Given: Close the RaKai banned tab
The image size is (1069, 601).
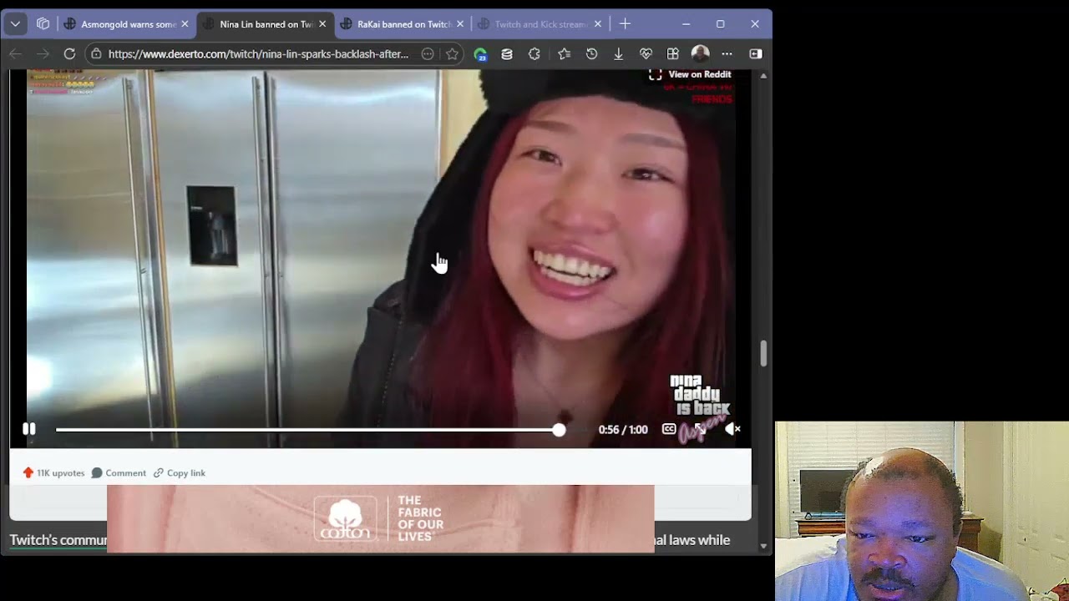Looking at the screenshot, I should 460,24.
